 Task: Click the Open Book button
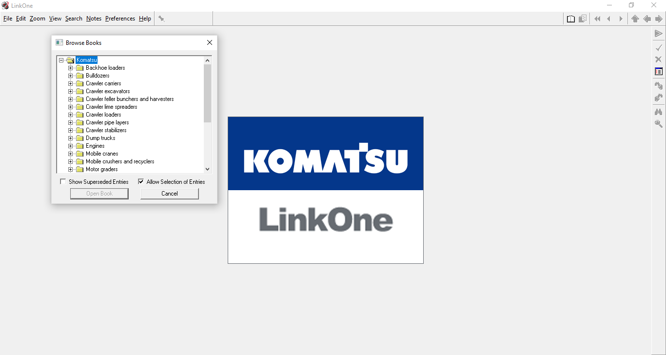pyautogui.click(x=99, y=194)
